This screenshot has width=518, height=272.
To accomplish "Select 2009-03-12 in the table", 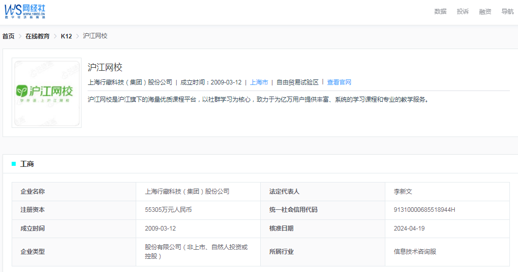I will pos(160,229).
